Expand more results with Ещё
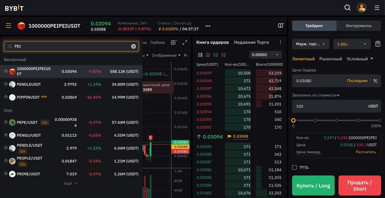Viewport: 385px width, 198px height. (x=71, y=183)
